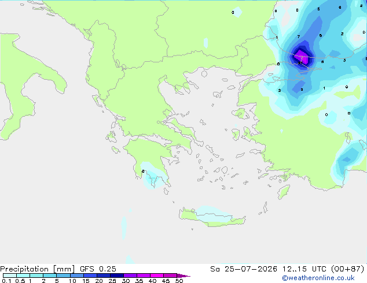Click the above-50 arrow tip of legend
The image size is (367, 283).
pos(183,276)
